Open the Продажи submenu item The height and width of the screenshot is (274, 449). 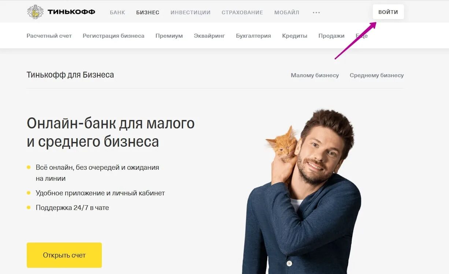click(x=331, y=36)
